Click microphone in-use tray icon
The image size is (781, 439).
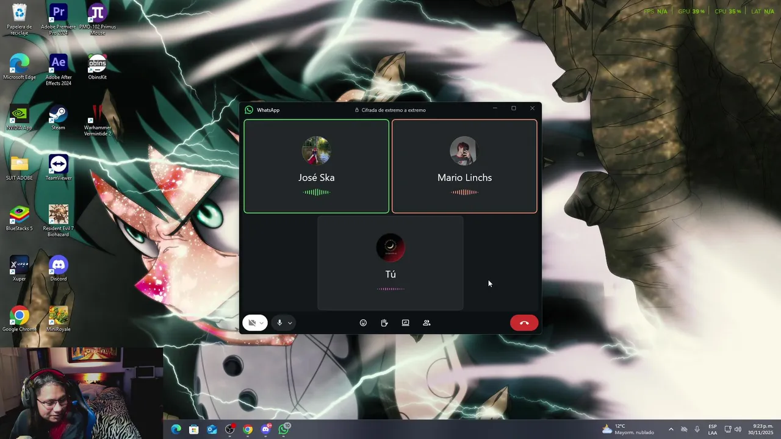coord(697,429)
